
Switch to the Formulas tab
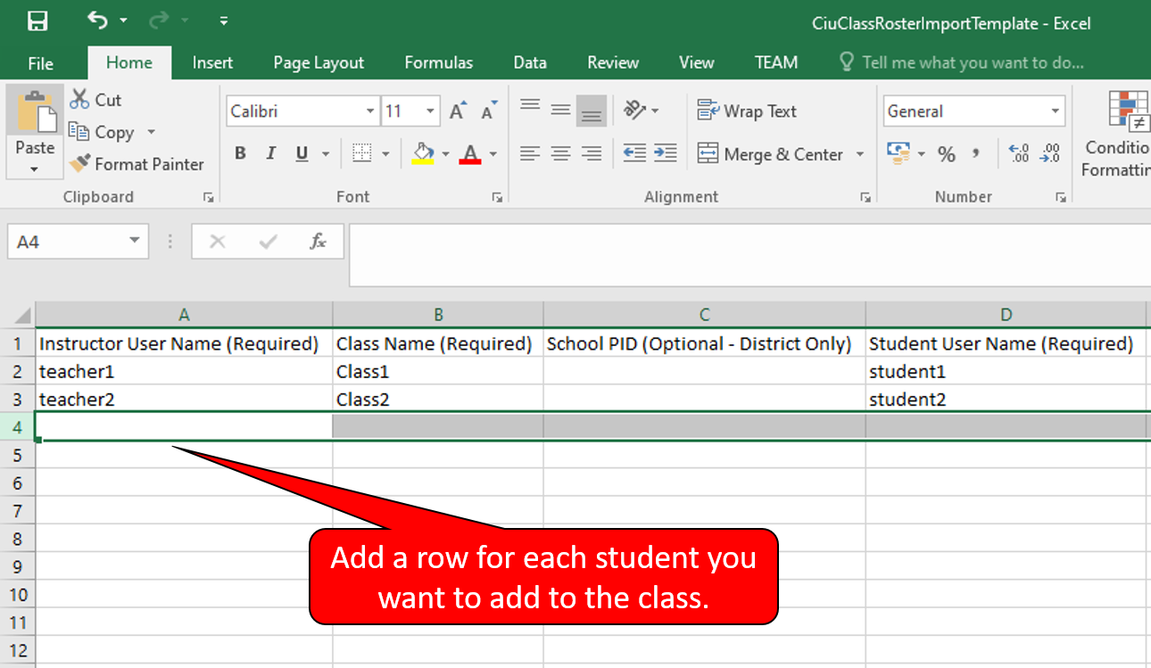pyautogui.click(x=438, y=62)
